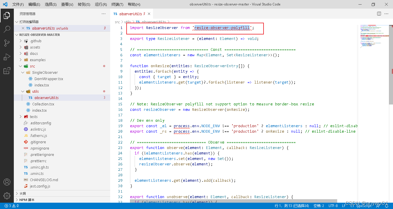Open SingleObserver index.tsx file

(62, 85)
